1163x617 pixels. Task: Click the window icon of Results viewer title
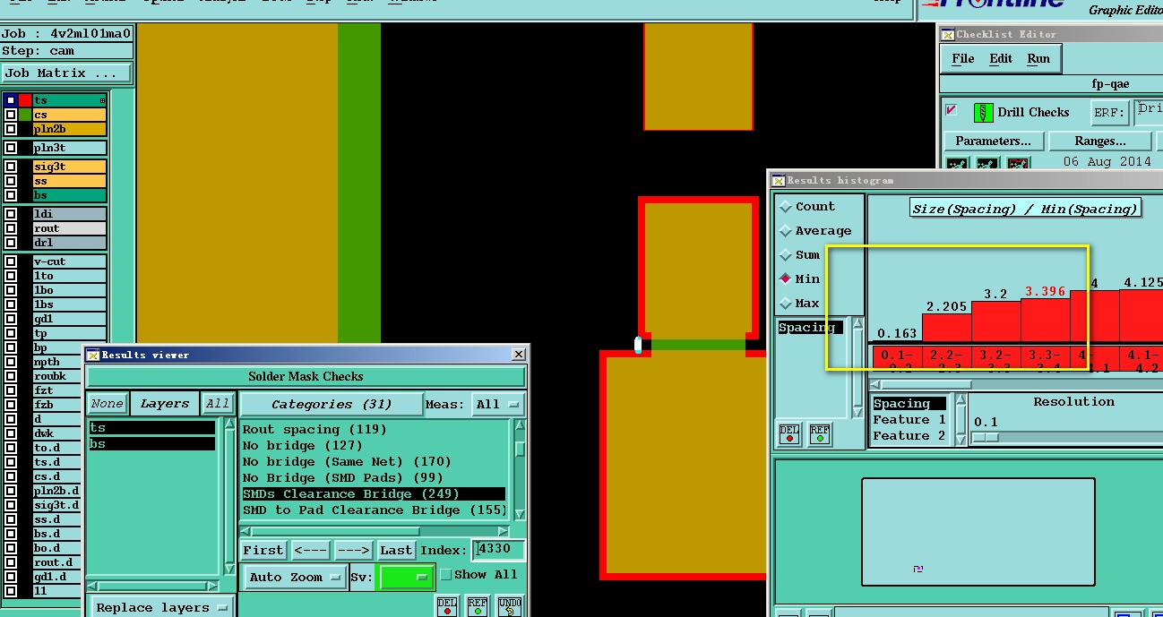coord(93,355)
